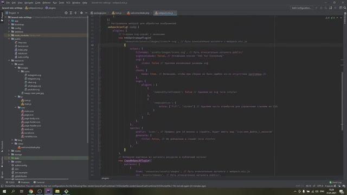347x195 pixels.
Task: Click the 4 spaces indent setting
Action: pos(329,186)
